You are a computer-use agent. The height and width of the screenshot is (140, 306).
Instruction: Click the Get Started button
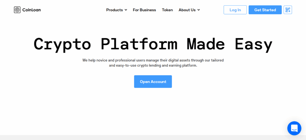(265, 10)
